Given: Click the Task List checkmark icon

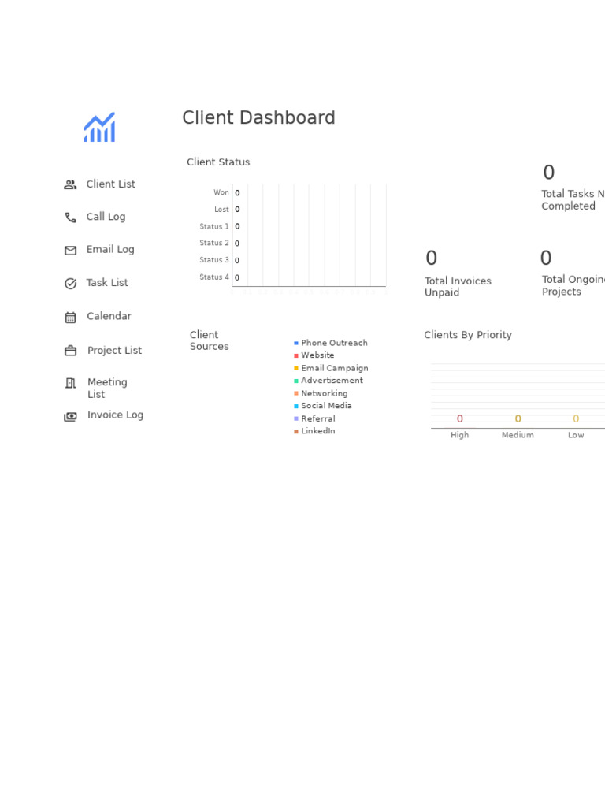Looking at the screenshot, I should pos(70,284).
